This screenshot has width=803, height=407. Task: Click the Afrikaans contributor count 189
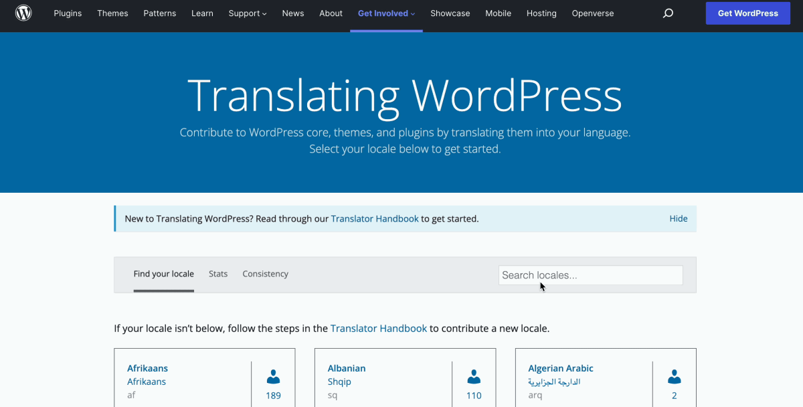pos(273,396)
